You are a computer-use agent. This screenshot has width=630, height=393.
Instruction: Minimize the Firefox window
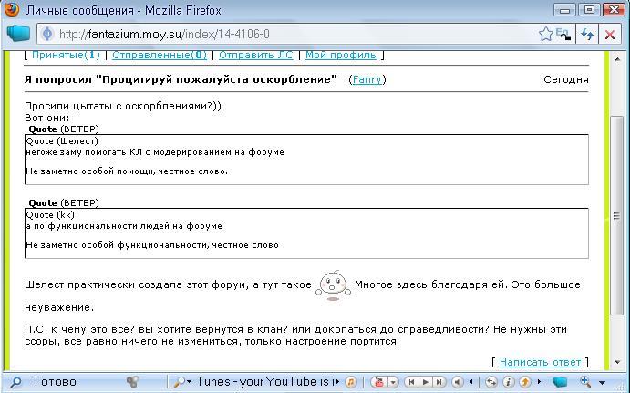pyautogui.click(x=564, y=9)
